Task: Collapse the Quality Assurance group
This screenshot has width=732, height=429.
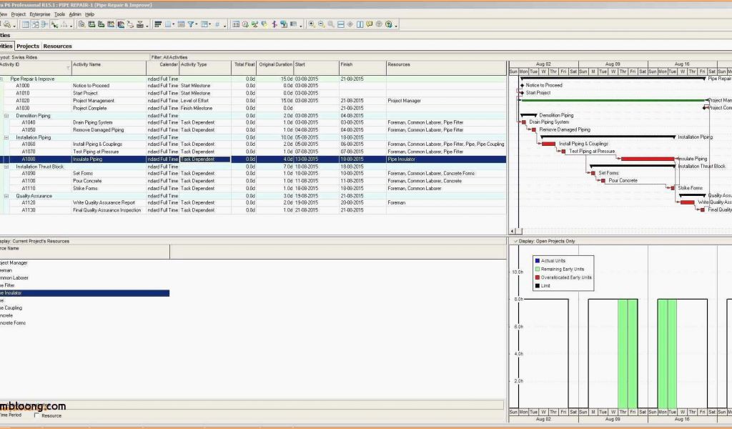Action: [x=6, y=196]
